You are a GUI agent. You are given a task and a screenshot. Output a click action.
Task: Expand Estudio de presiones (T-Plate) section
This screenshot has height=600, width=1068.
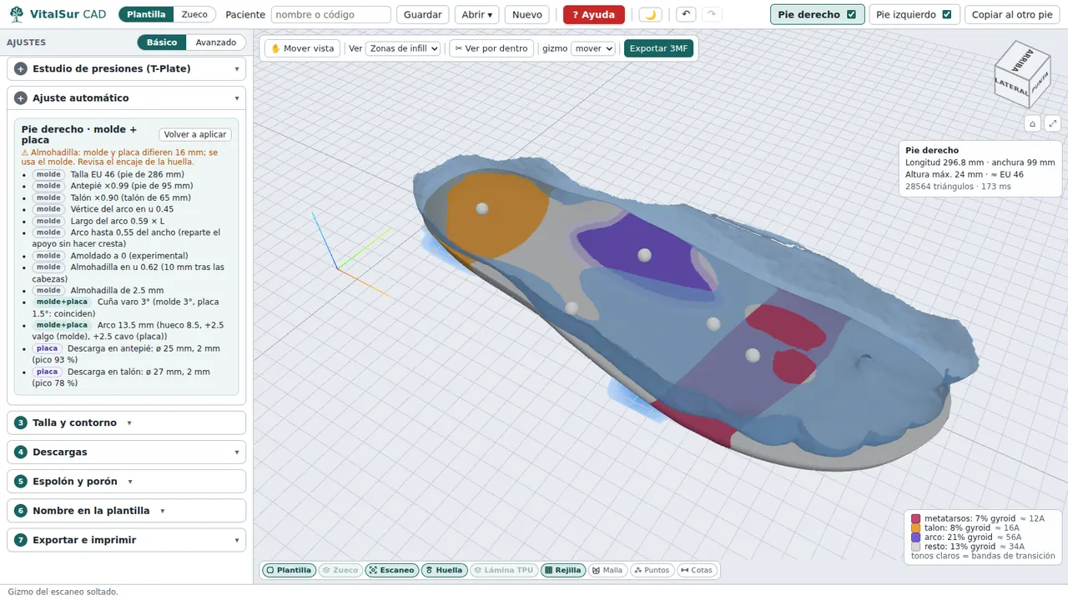[x=126, y=68]
